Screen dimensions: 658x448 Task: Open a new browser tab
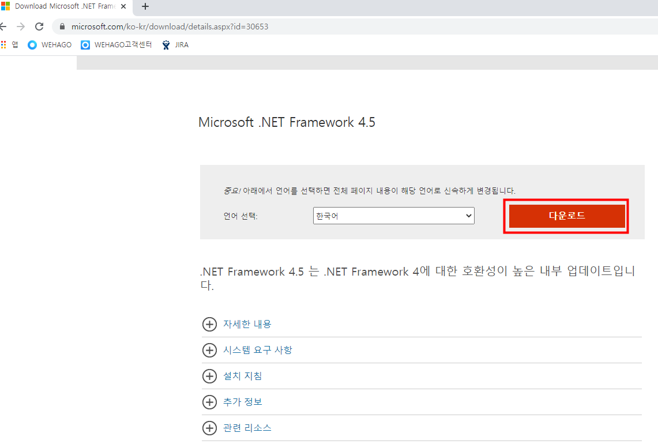pyautogui.click(x=145, y=6)
